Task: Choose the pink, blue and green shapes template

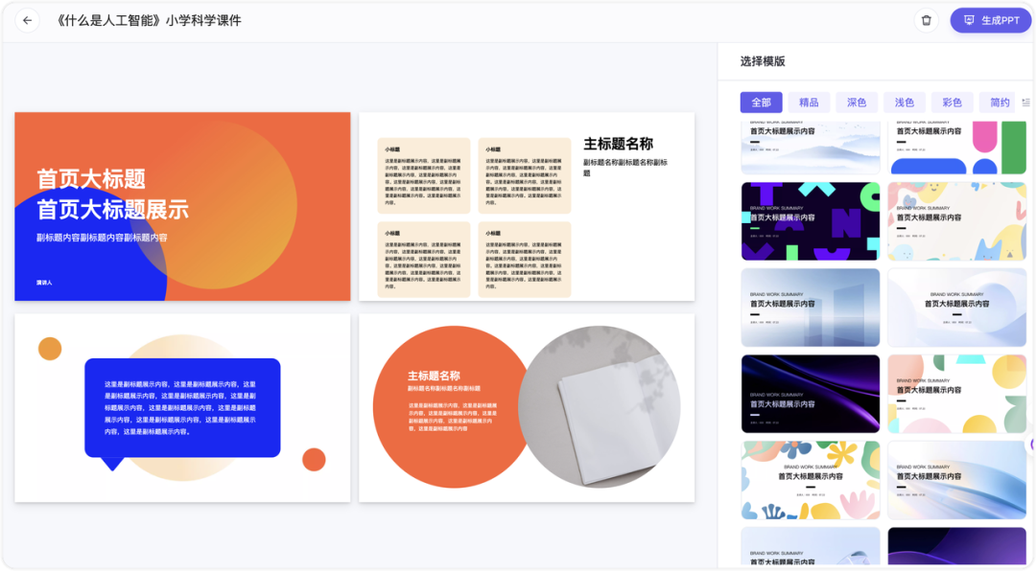Action: [956, 148]
